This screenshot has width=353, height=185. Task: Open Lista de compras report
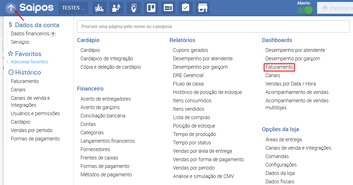tap(191, 117)
